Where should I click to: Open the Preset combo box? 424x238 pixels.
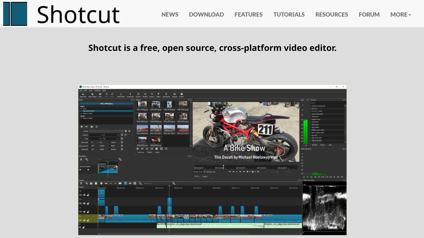106,131
